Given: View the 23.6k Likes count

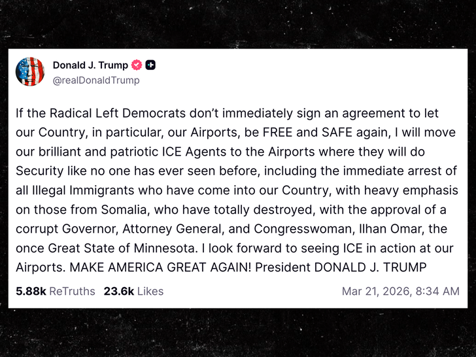Looking at the screenshot, I should [x=133, y=291].
